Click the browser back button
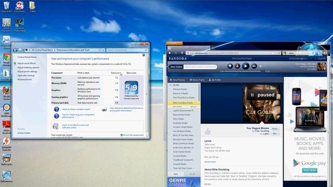The height and width of the screenshot is (187, 333). pyautogui.click(x=170, y=53)
